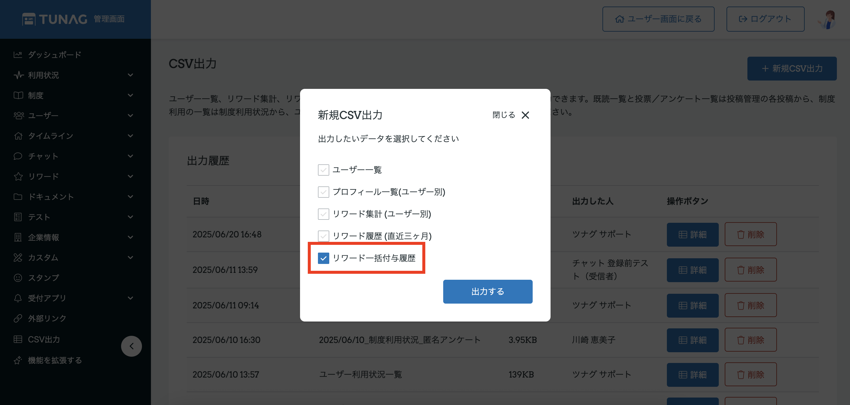Expand the テスト menu chevron

131,217
